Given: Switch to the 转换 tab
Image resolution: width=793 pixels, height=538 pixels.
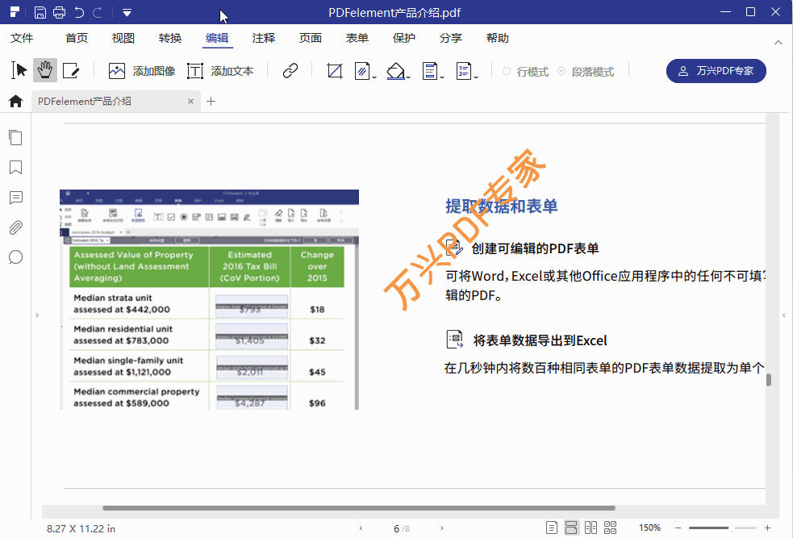Looking at the screenshot, I should pyautogui.click(x=170, y=38).
